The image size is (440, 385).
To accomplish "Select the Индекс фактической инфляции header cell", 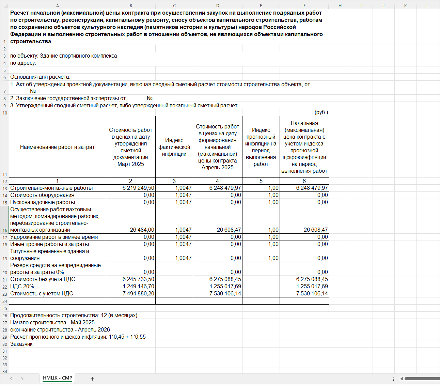I will point(174,147).
